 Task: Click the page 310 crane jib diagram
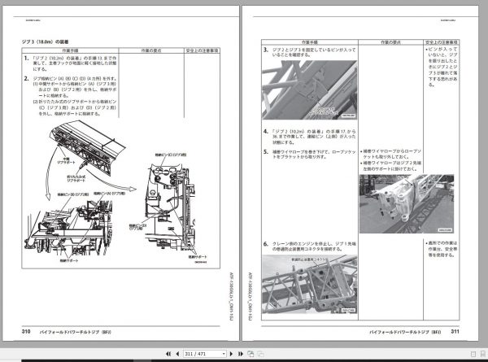(x=120, y=193)
